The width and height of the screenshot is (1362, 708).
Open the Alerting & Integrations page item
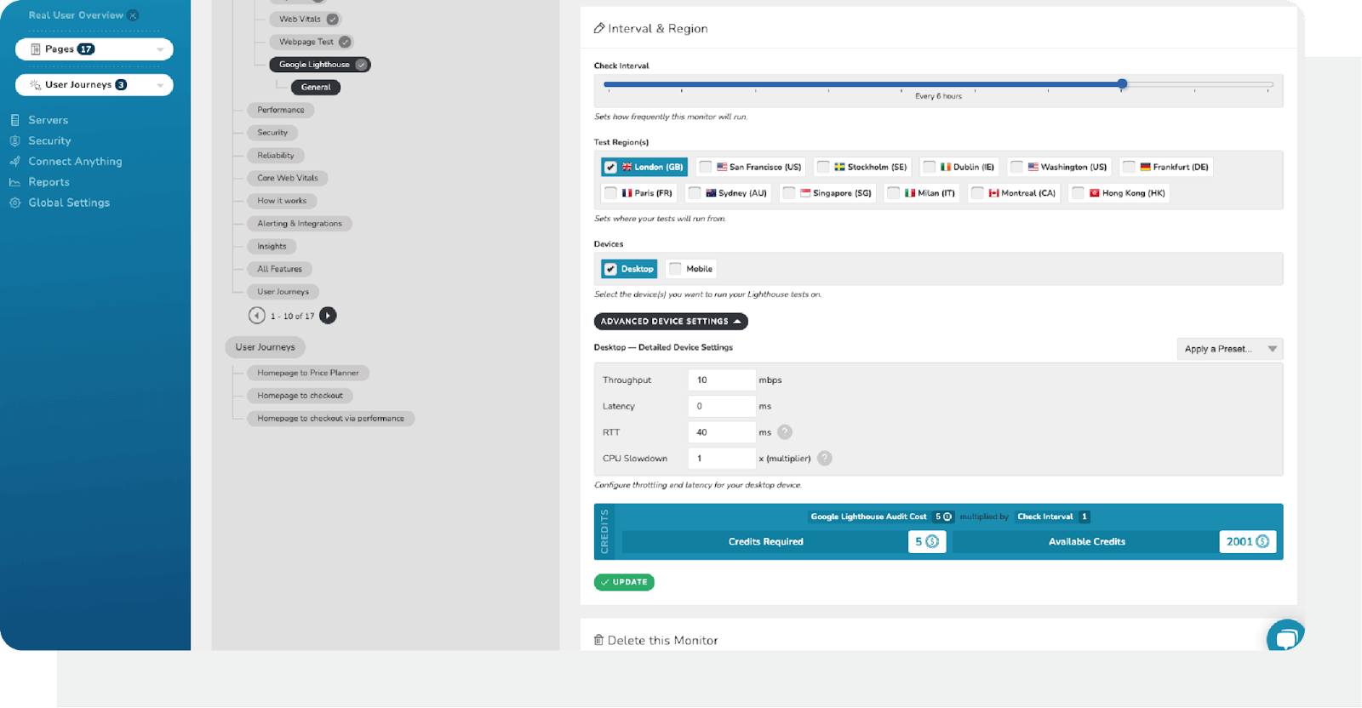click(300, 224)
